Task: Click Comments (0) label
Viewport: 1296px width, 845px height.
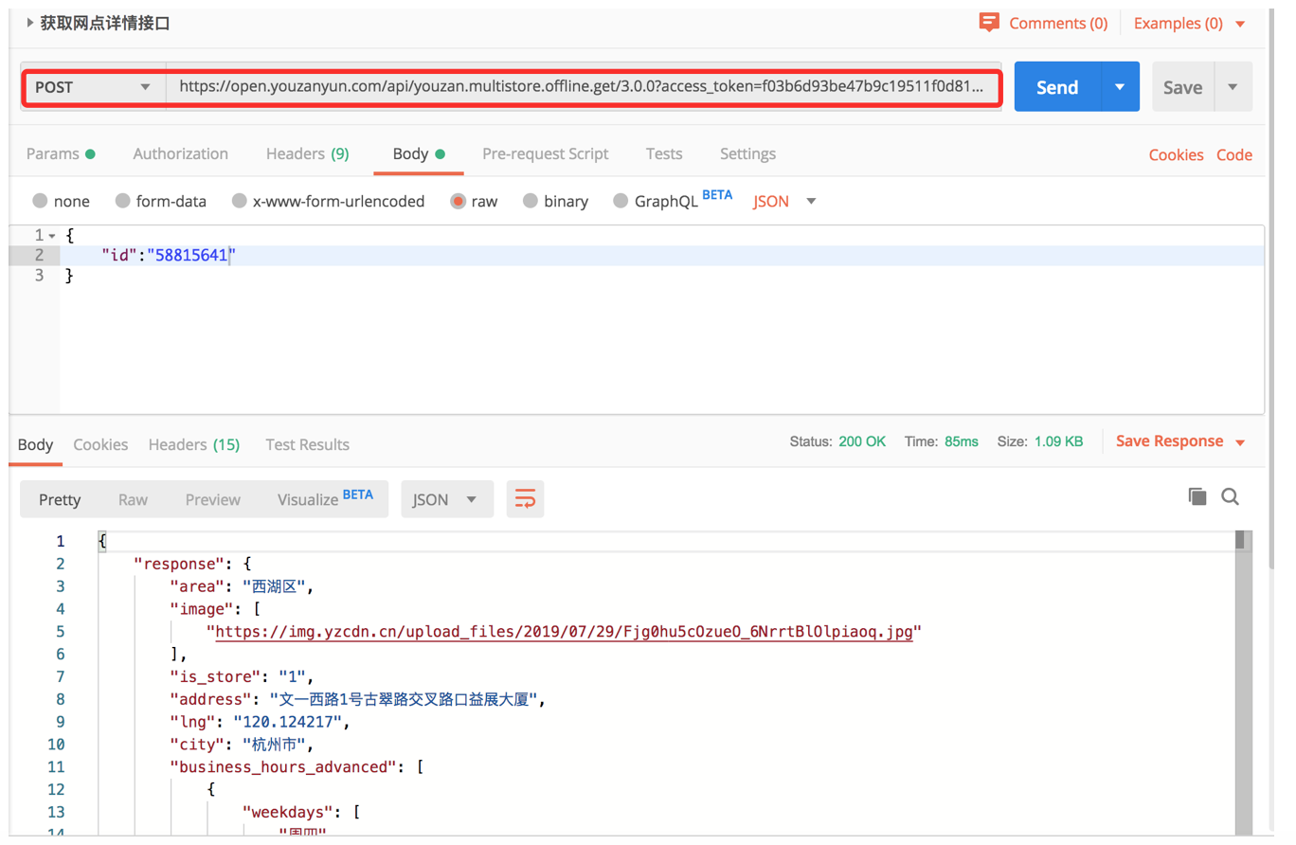Action: [x=1058, y=24]
